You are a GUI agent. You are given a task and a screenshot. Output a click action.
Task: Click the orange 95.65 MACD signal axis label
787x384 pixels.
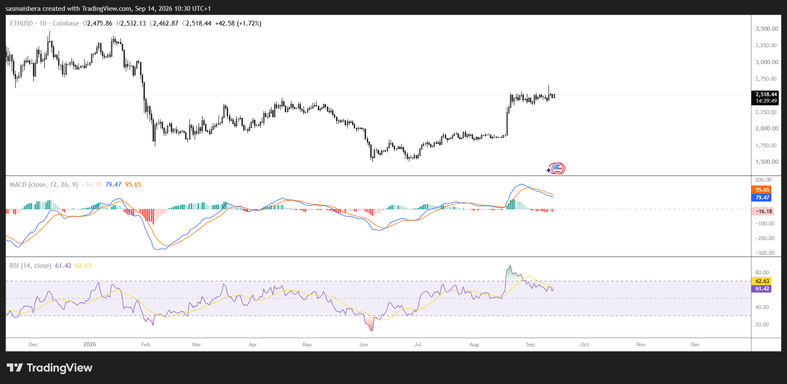point(762,190)
